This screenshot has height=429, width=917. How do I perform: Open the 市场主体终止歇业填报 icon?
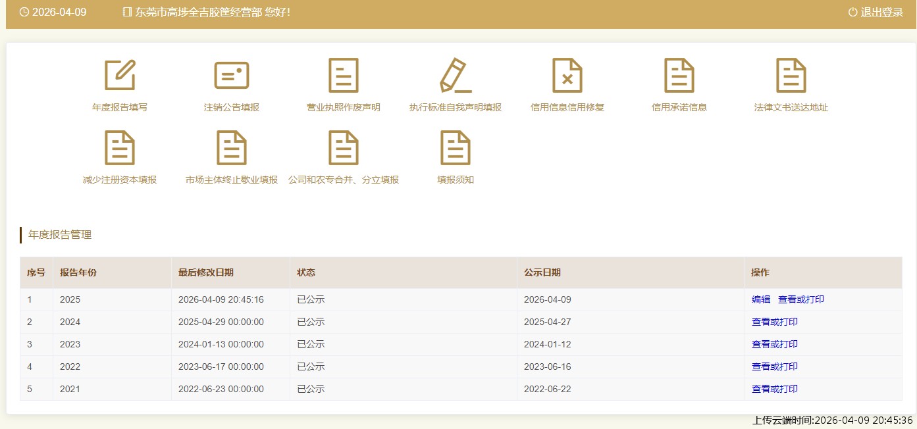[x=232, y=148]
